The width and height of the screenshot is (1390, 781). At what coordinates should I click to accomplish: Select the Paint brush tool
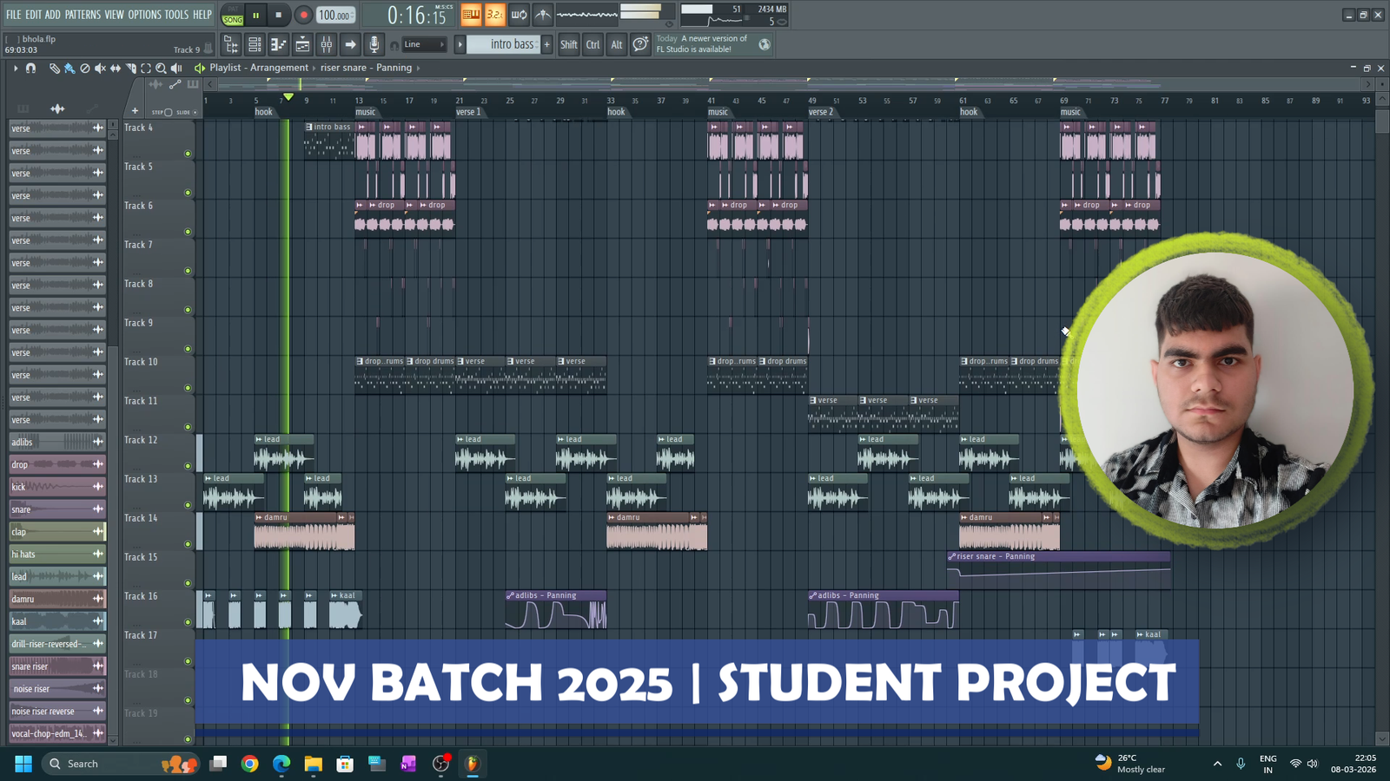tap(69, 68)
